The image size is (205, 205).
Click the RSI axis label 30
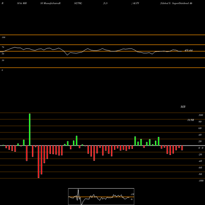[3, 60]
